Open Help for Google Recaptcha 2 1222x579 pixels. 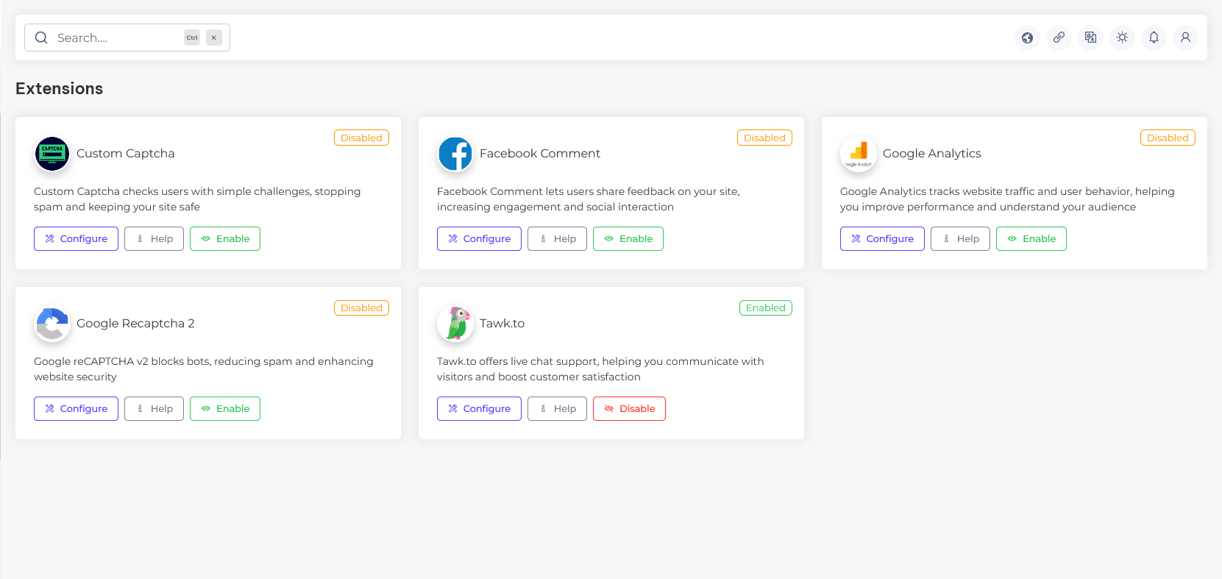pos(154,409)
